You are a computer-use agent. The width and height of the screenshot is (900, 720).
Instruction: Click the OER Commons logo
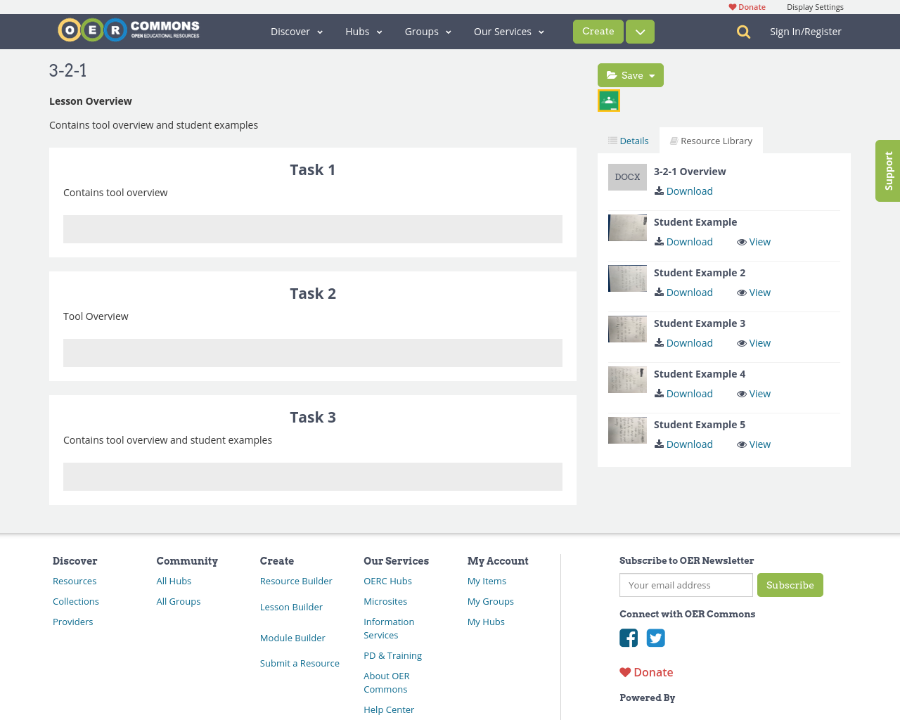point(128,30)
